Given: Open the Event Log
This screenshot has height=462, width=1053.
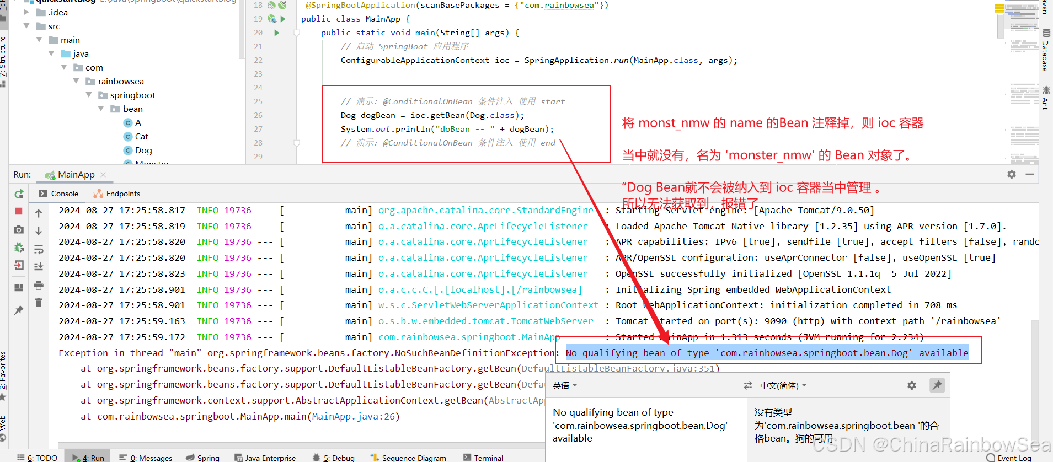Looking at the screenshot, I should click(1009, 458).
